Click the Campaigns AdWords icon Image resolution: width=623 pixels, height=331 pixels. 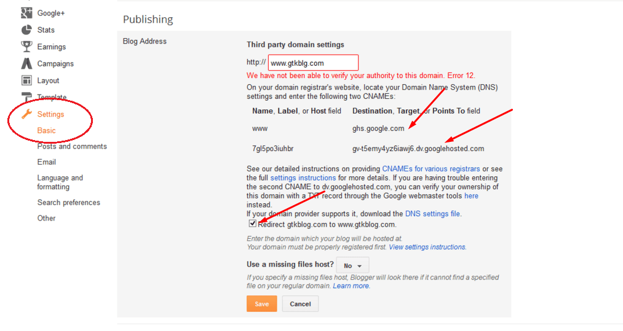tap(26, 63)
